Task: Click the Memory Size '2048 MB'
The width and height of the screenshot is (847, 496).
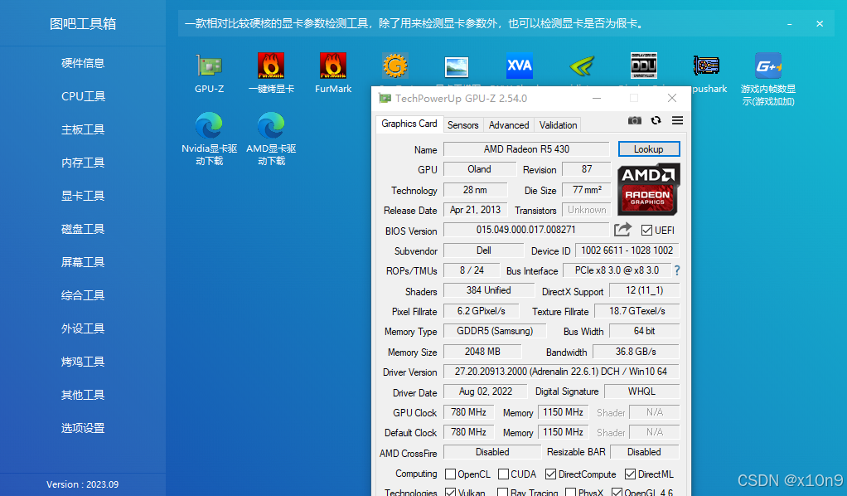Action: 482,352
